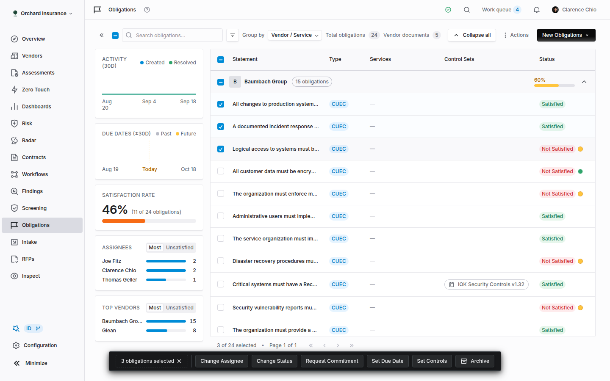
Task: Toggle select-all checkbox in table header
Action: pyautogui.click(x=221, y=60)
